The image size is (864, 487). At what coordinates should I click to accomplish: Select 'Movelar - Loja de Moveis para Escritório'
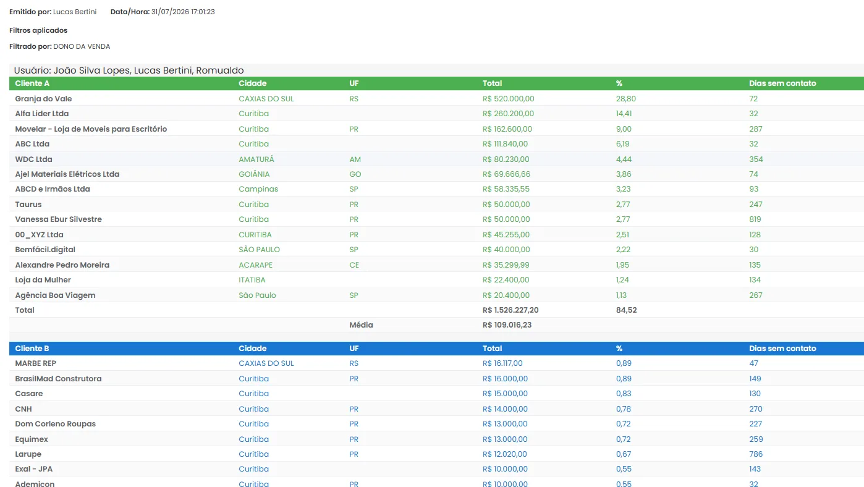coord(91,129)
